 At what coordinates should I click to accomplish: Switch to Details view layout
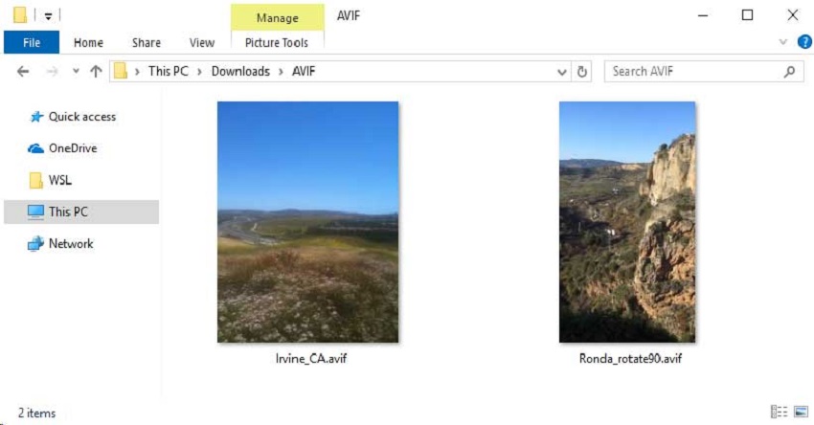(x=779, y=413)
